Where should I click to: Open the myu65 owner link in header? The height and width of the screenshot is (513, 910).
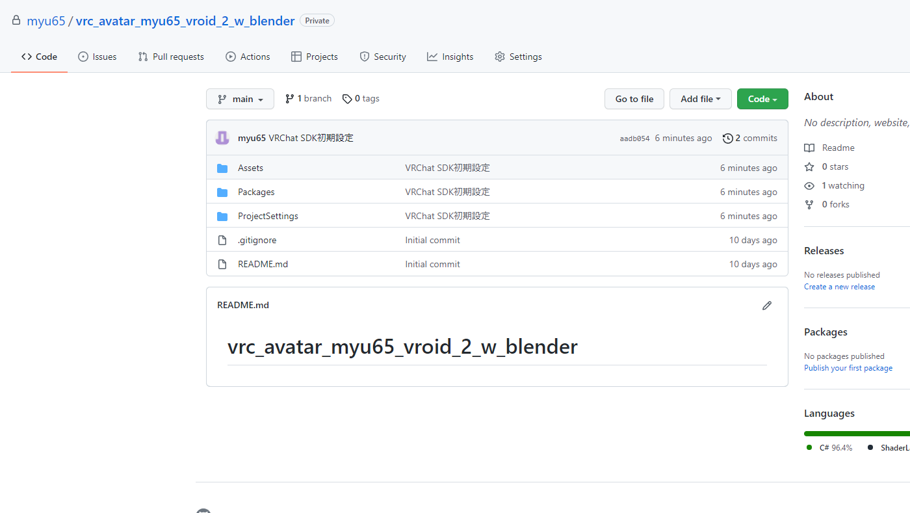pos(46,21)
